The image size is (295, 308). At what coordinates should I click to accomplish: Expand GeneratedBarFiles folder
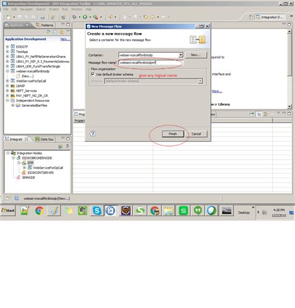[x=12, y=106]
